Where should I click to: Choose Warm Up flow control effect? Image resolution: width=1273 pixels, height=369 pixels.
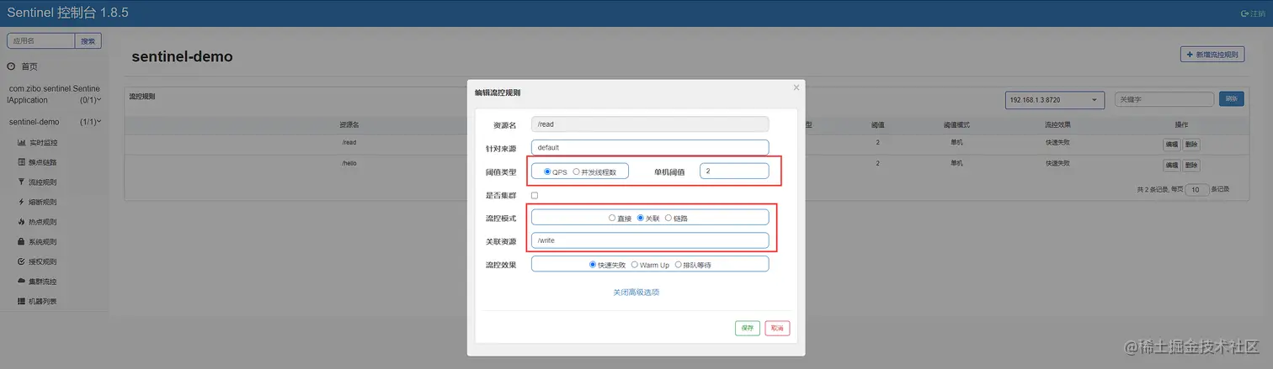[x=634, y=265]
